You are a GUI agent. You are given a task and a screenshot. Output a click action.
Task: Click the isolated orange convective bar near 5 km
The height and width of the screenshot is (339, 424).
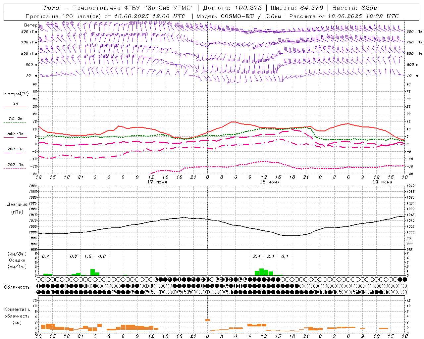click(208, 320)
